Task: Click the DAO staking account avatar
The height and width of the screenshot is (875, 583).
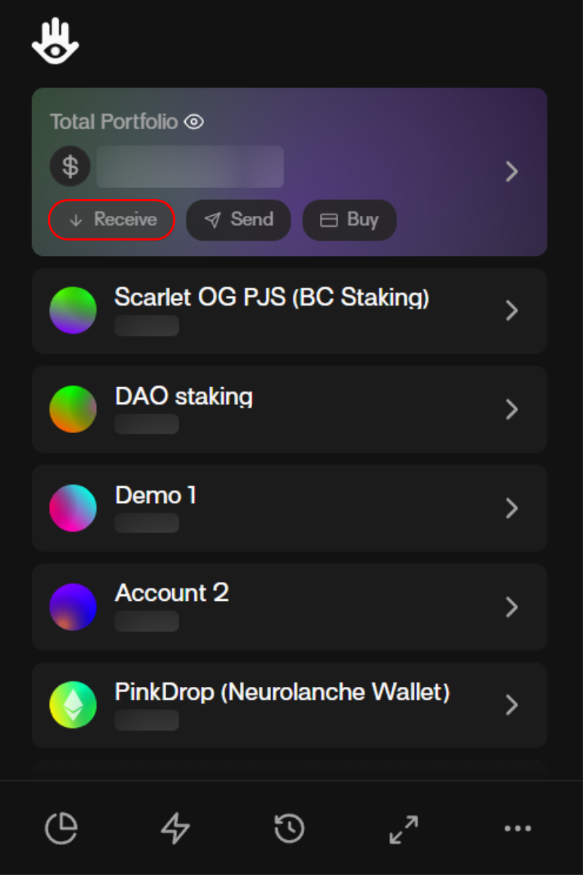Action: click(73, 409)
